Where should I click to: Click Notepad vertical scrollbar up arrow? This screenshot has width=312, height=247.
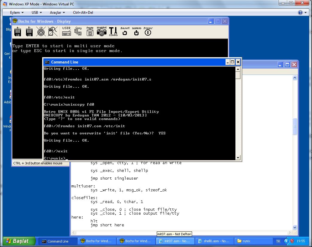click(295, 78)
